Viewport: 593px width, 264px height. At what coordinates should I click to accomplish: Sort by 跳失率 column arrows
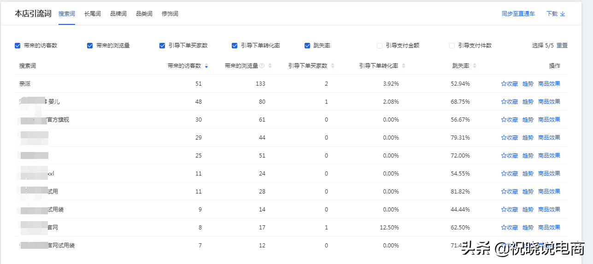coord(475,66)
